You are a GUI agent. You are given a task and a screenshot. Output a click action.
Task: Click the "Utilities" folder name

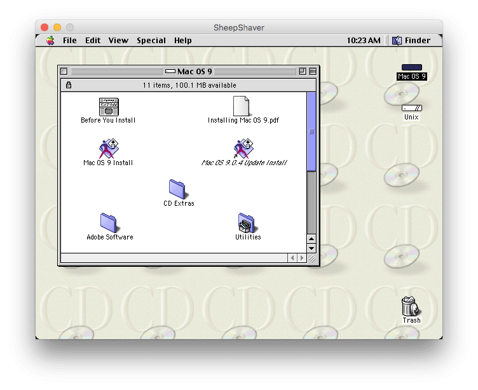point(248,237)
